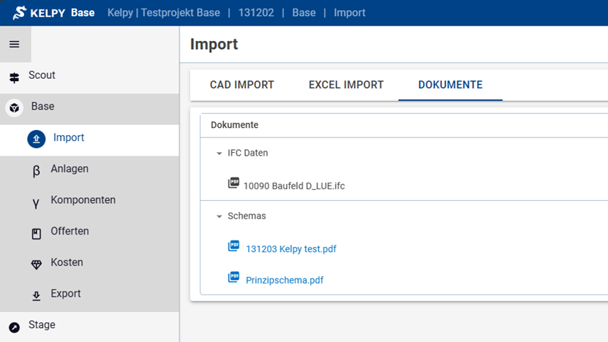Click the Komponenten gamma icon

point(37,202)
